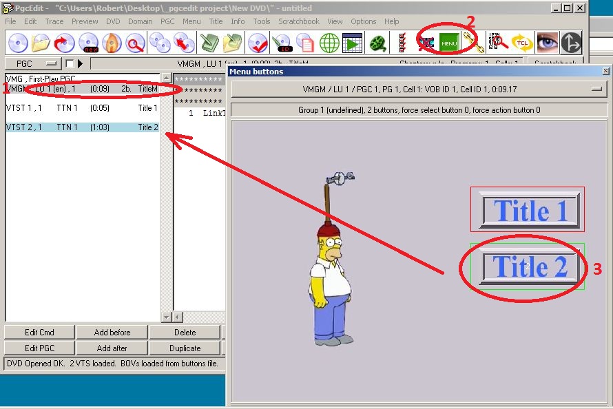Click the dark branching arrows icon
This screenshot has width=613, height=409.
coord(571,42)
